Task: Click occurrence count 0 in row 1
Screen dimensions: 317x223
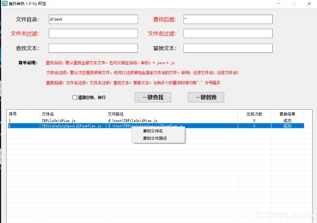Action: [254, 121]
